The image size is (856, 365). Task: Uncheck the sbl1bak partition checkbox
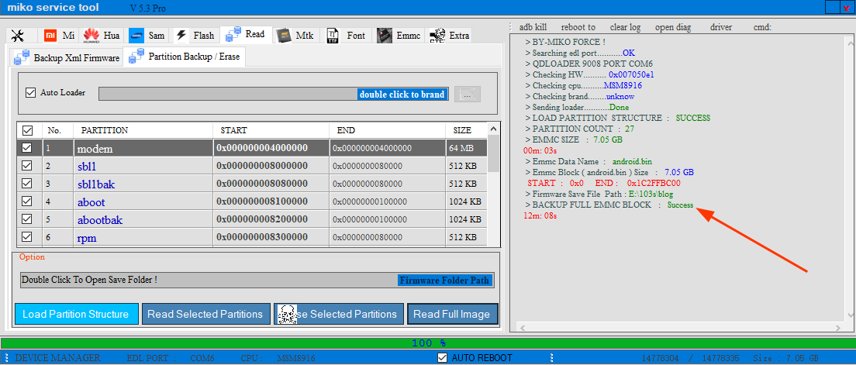point(26,184)
